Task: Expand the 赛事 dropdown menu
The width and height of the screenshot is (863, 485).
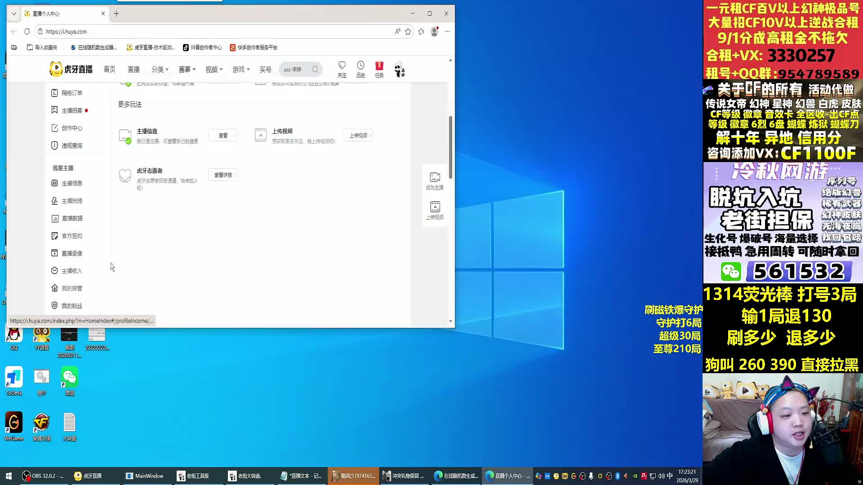Action: click(187, 69)
